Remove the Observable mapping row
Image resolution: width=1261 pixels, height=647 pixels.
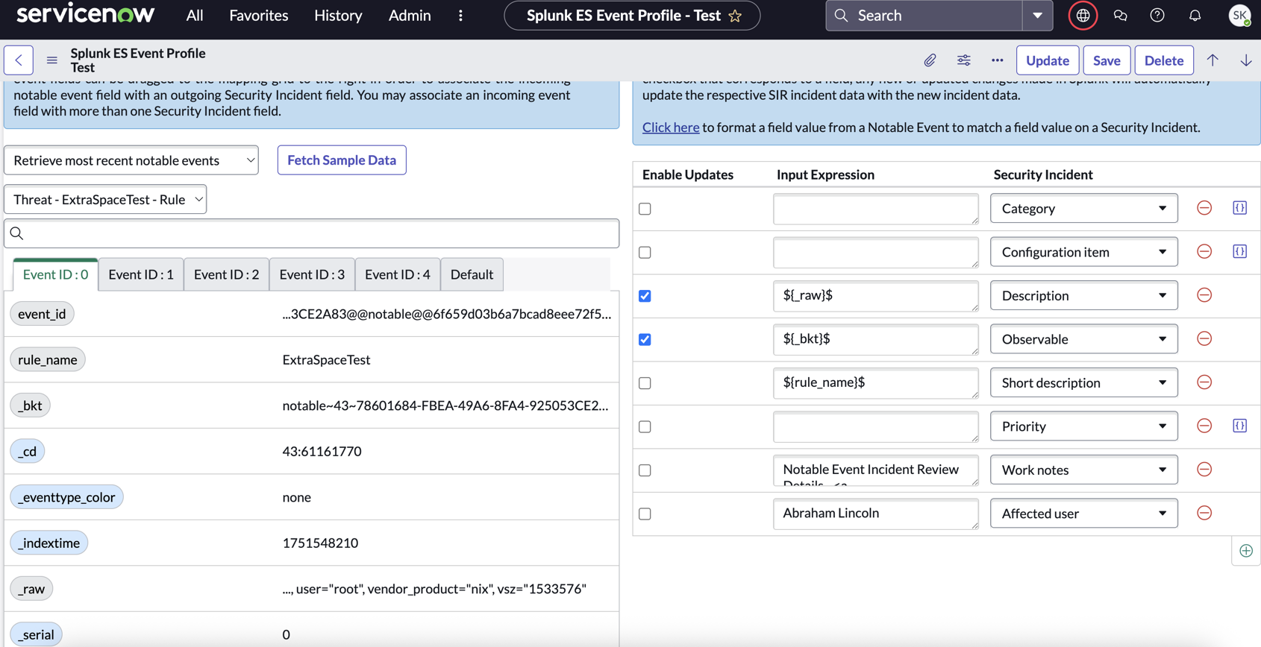click(1204, 339)
